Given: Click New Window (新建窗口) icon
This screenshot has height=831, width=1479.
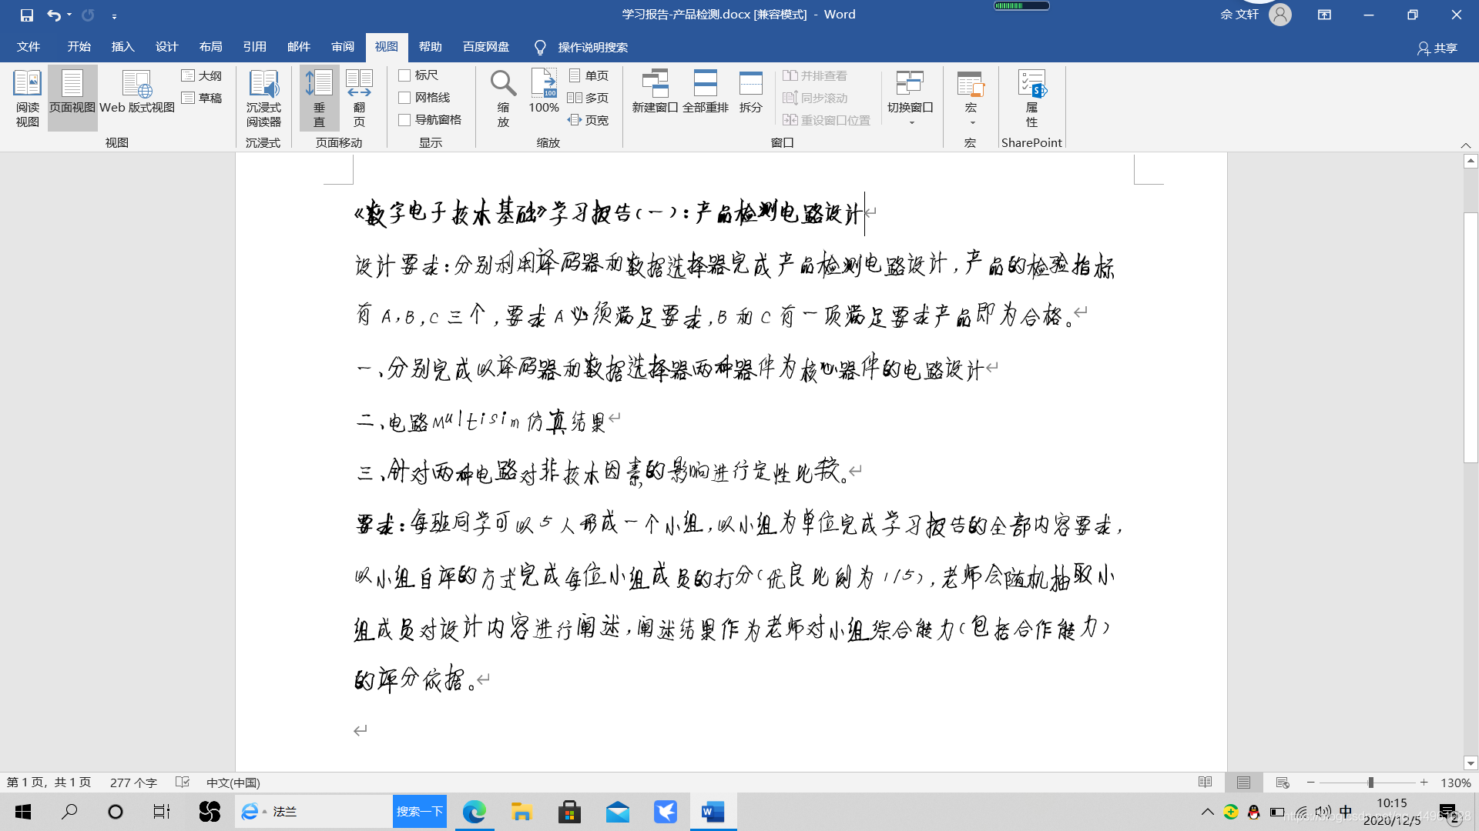Looking at the screenshot, I should (655, 92).
